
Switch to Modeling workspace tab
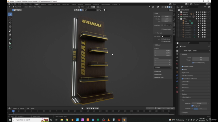43,4
